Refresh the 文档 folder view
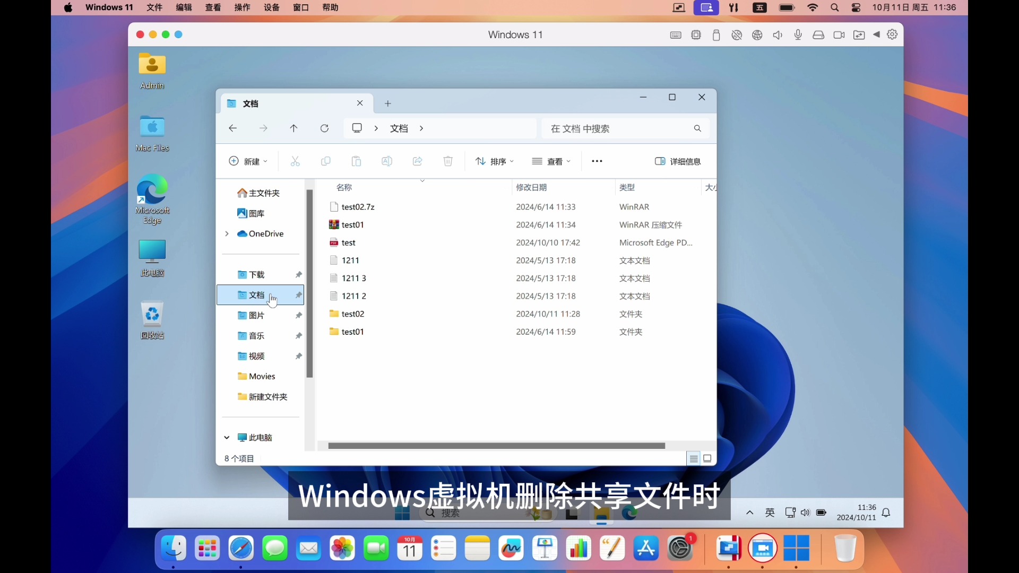The height and width of the screenshot is (573, 1019). tap(324, 128)
